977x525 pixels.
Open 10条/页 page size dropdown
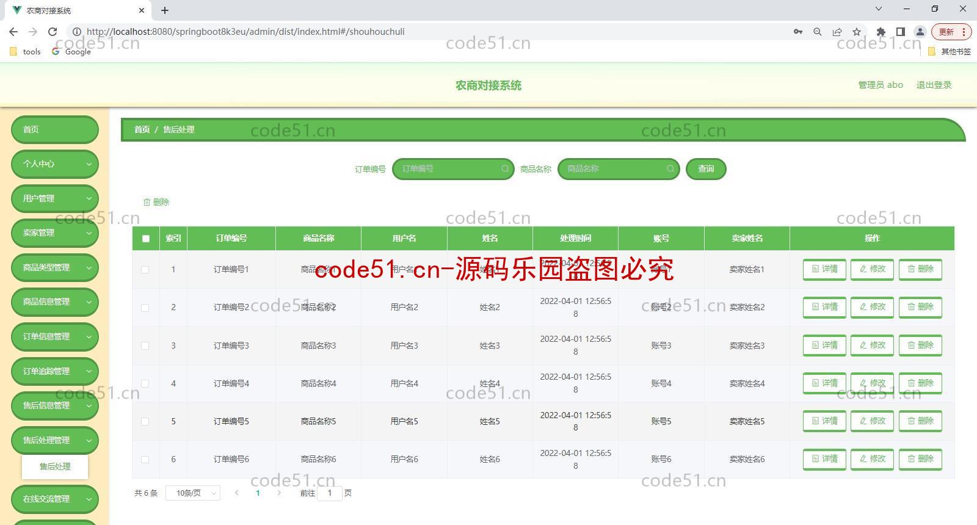tap(193, 493)
